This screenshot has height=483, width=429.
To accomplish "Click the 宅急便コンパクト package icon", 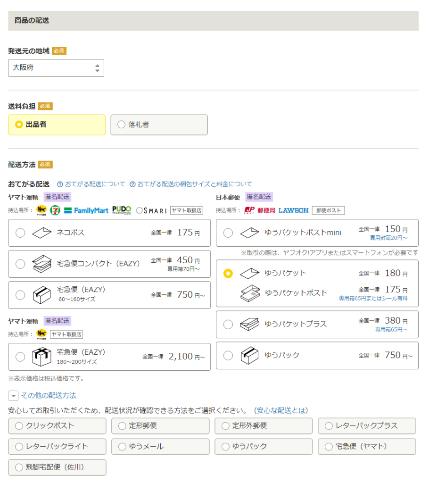I will coord(42,264).
